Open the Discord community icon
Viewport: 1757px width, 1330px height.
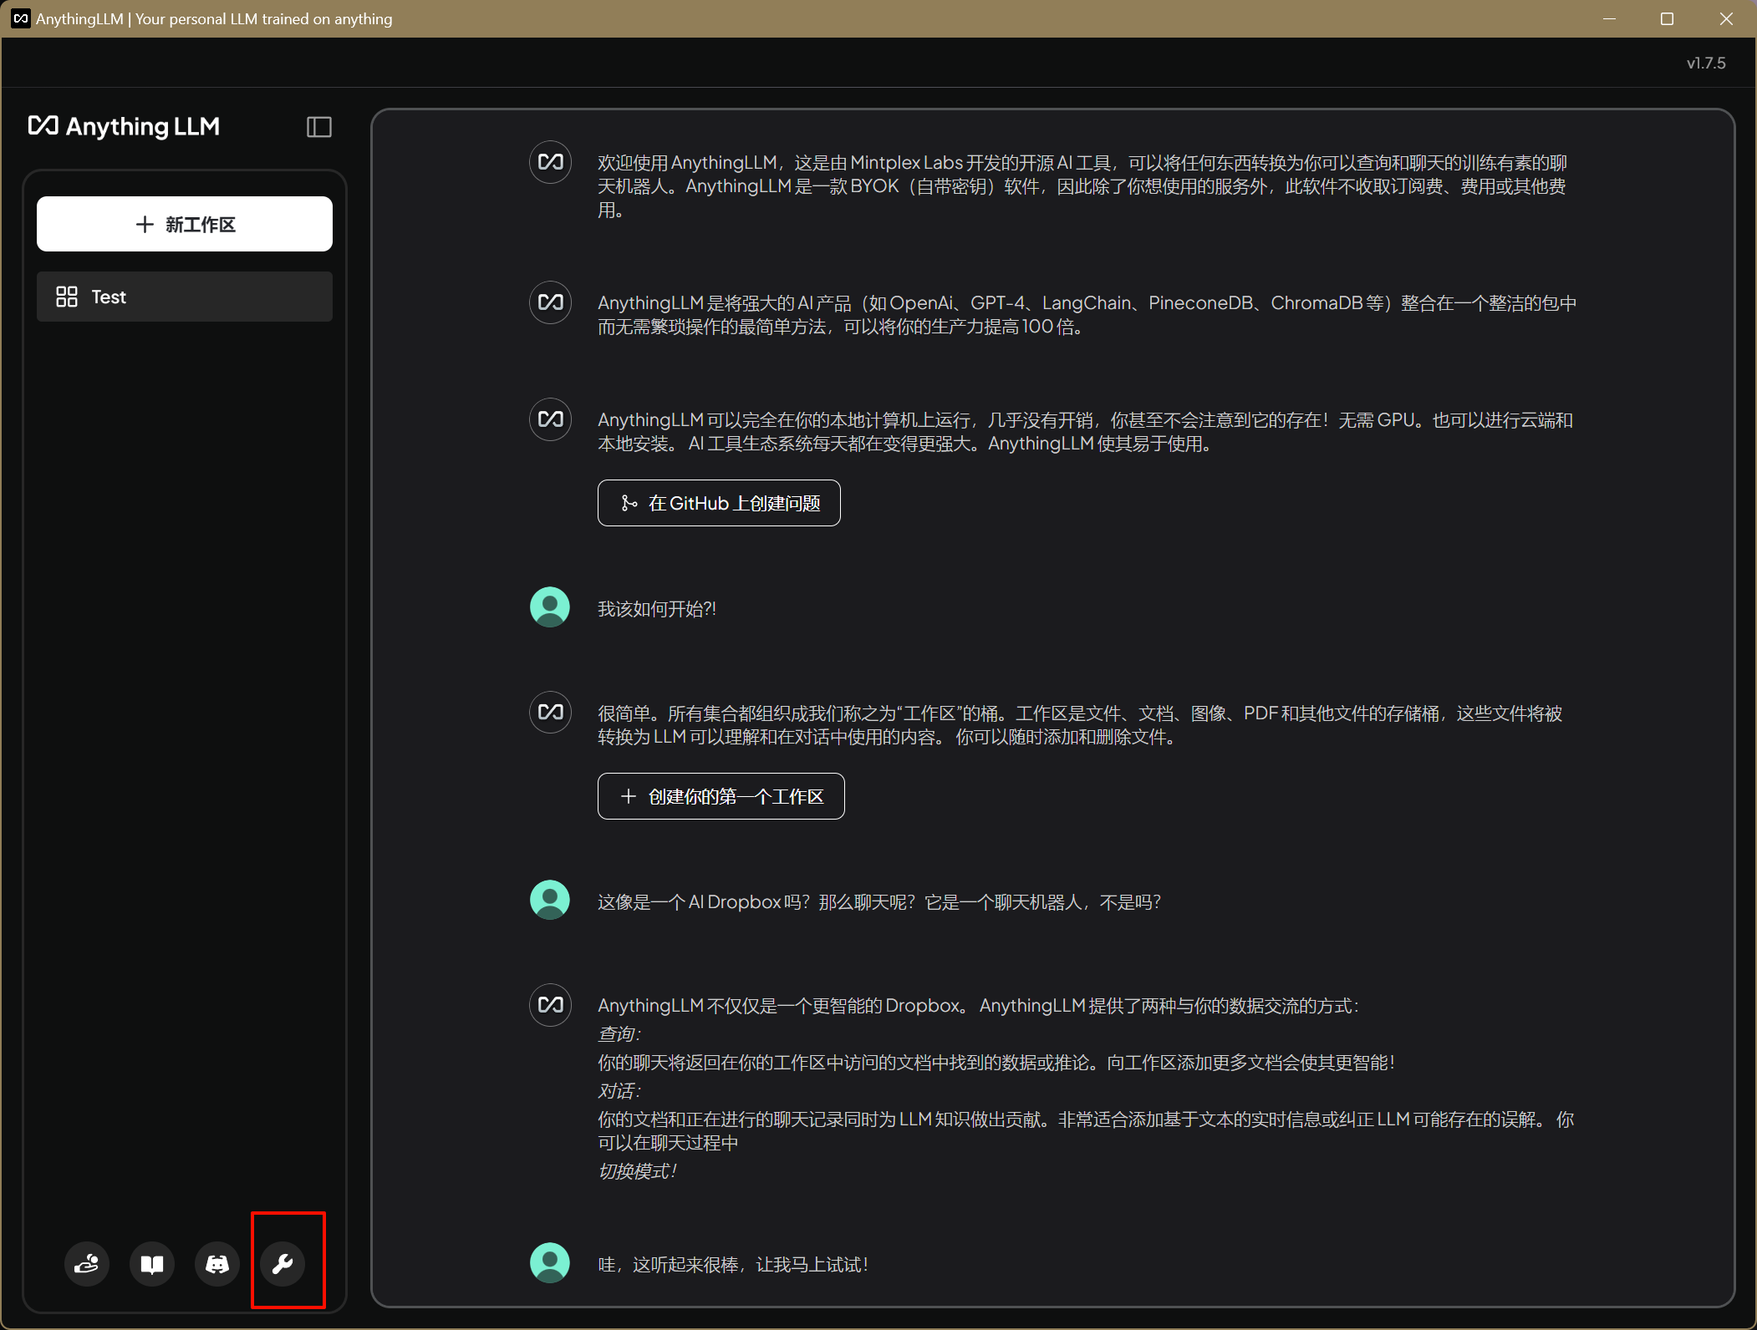[x=217, y=1264]
